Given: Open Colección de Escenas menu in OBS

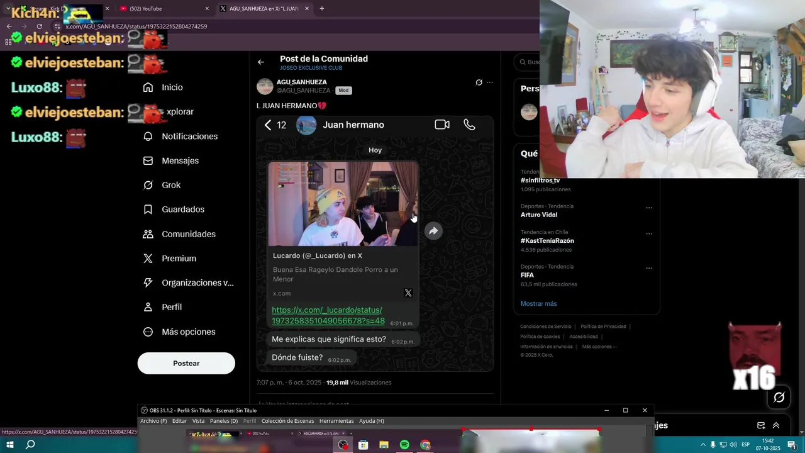Looking at the screenshot, I should 287,421.
